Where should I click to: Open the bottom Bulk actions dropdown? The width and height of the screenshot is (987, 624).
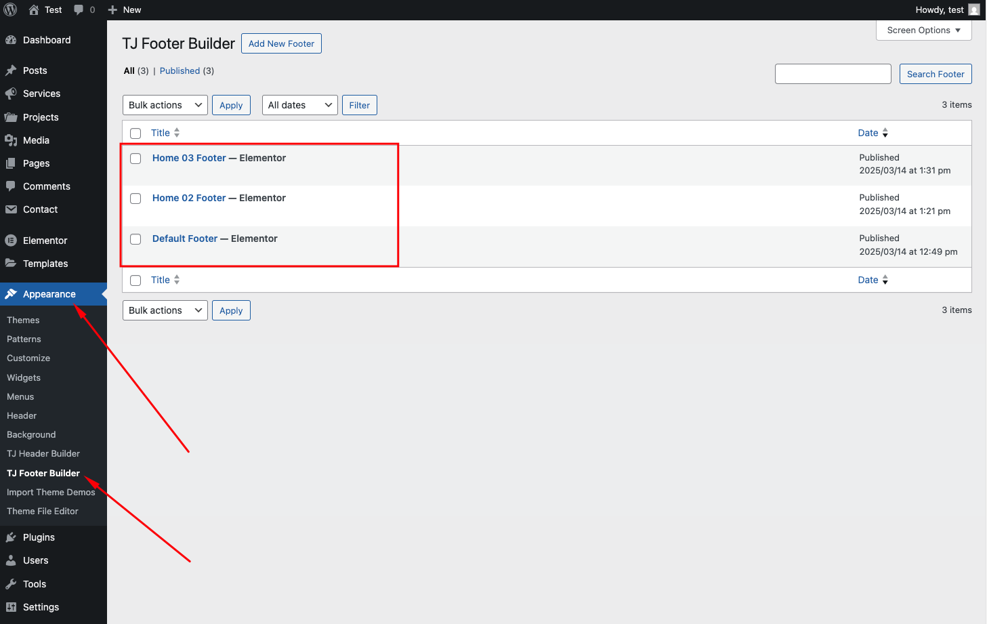165,310
